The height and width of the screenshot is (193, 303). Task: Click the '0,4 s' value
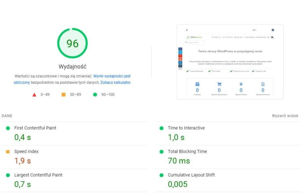click(22, 137)
